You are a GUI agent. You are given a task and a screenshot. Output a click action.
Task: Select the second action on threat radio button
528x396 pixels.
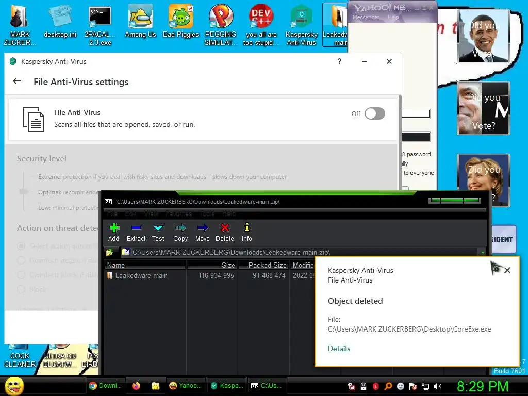click(21, 260)
